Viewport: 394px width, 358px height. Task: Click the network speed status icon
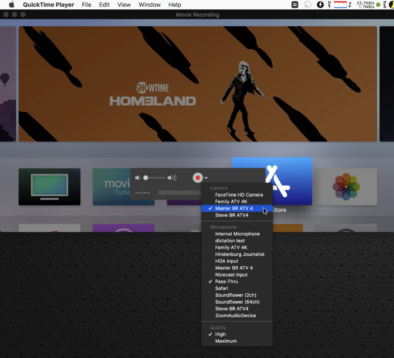click(365, 5)
